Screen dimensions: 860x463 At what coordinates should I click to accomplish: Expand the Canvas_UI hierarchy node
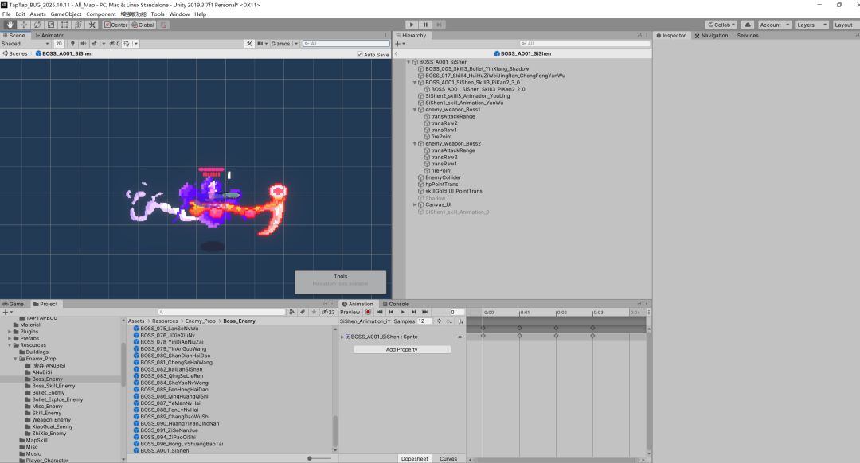point(416,204)
